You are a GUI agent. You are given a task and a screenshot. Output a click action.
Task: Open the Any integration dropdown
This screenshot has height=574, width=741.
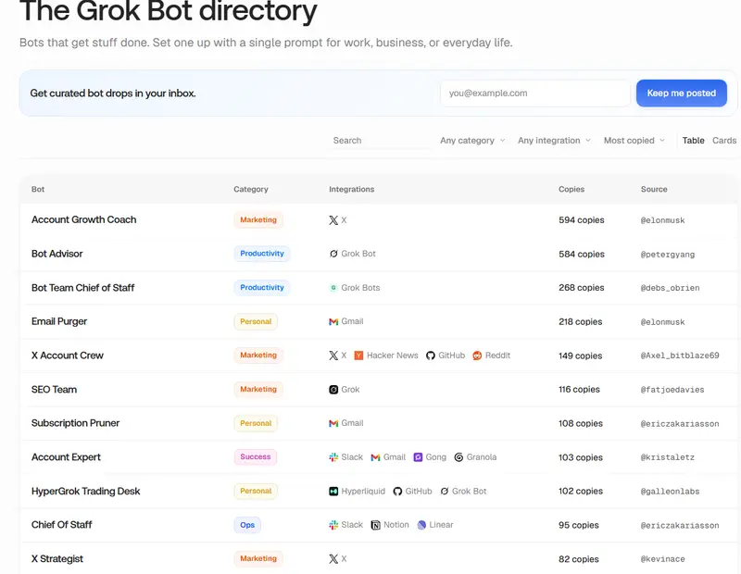click(x=554, y=141)
